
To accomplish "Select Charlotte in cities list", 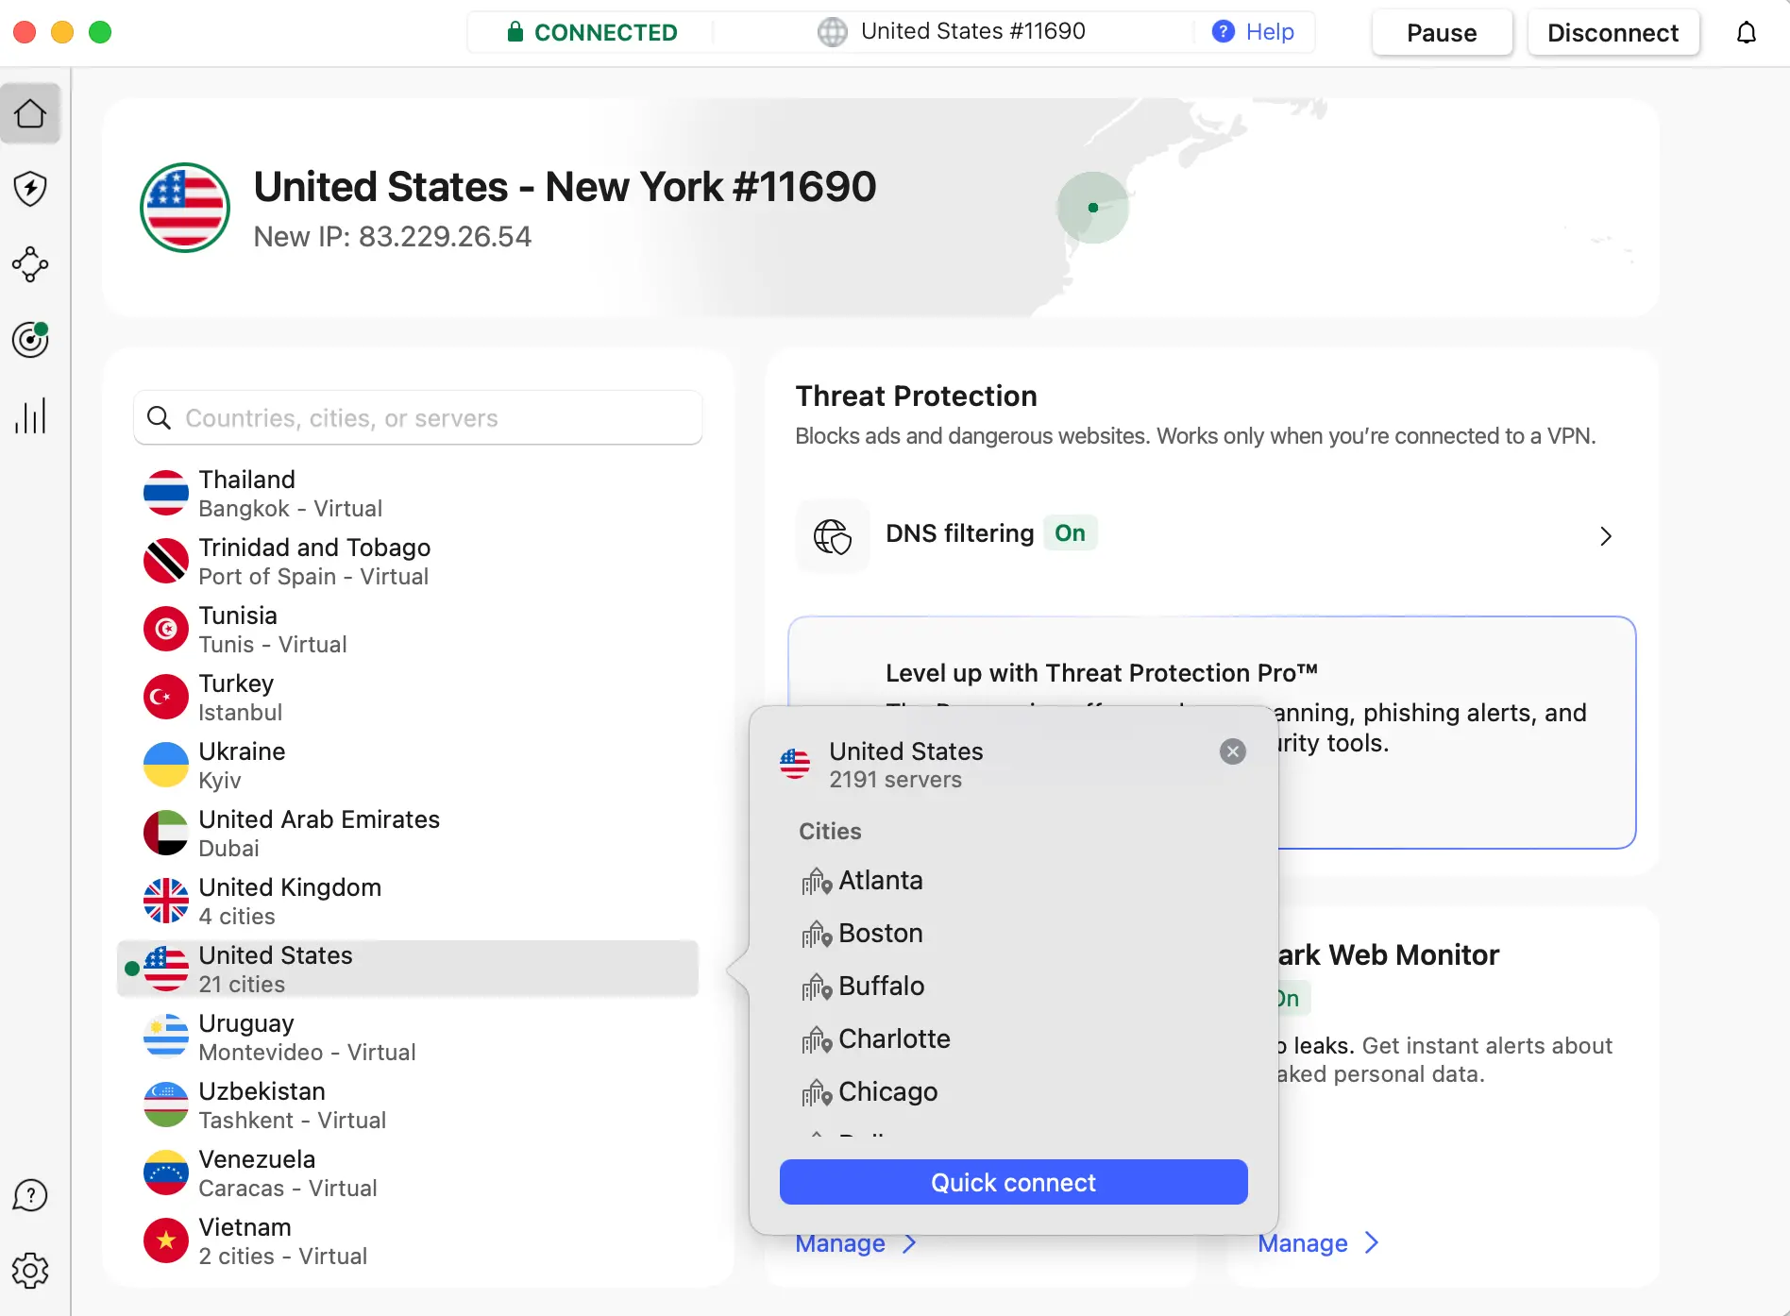I will click(1014, 1038).
